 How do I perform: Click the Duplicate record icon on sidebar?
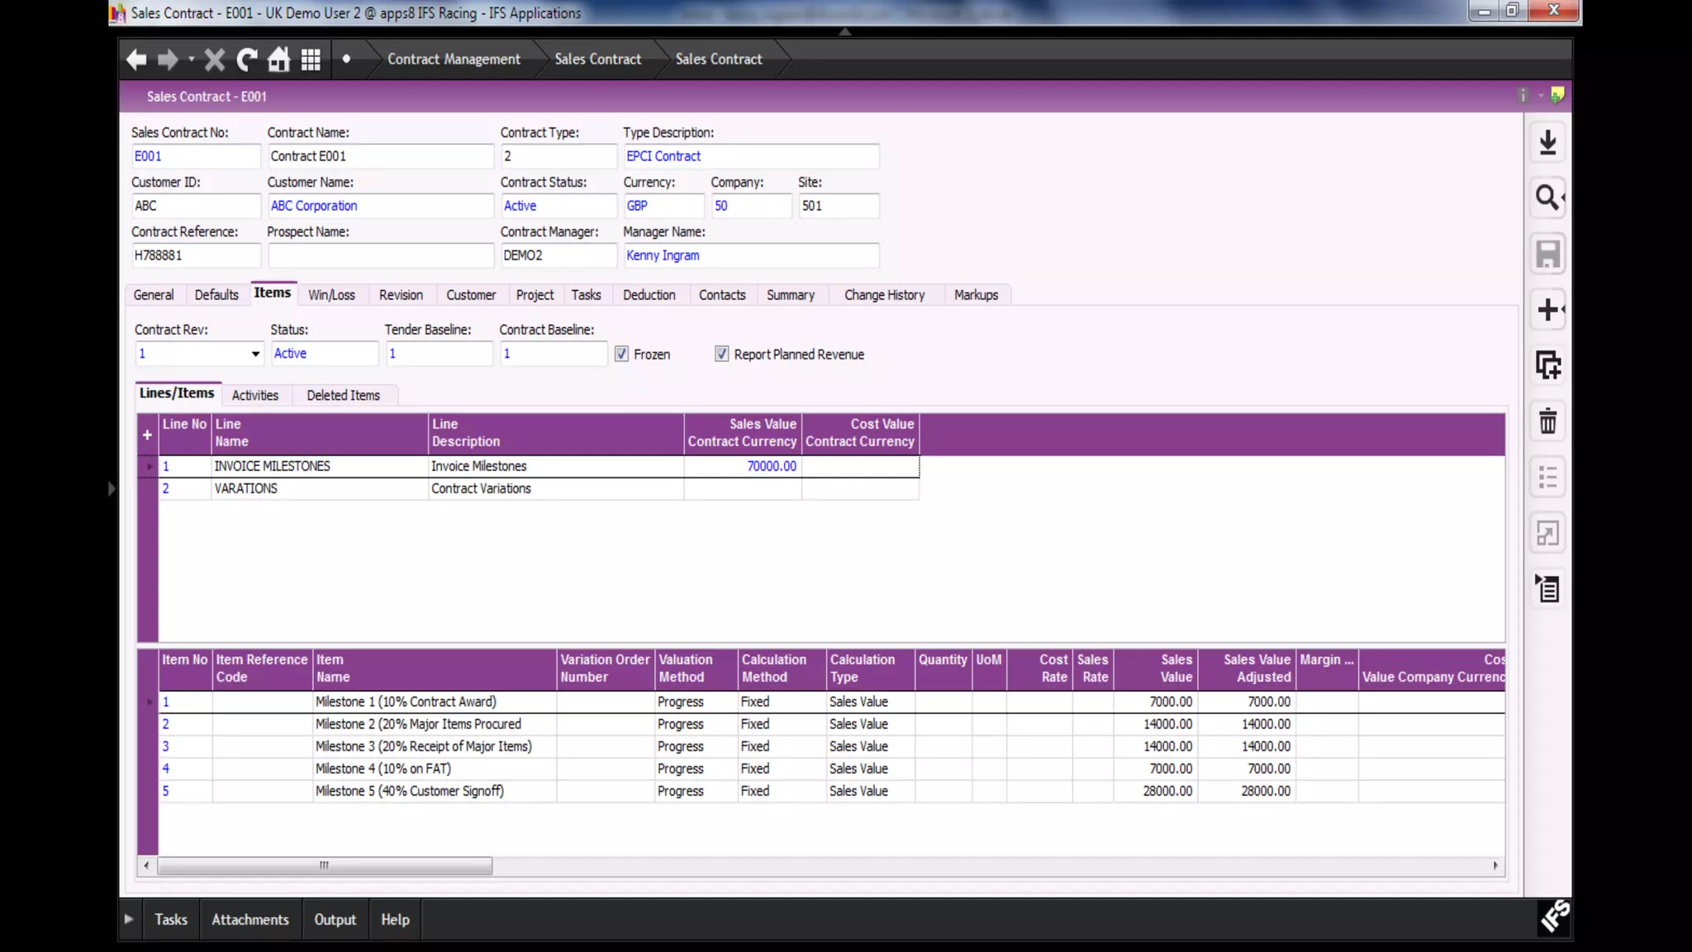(1547, 365)
